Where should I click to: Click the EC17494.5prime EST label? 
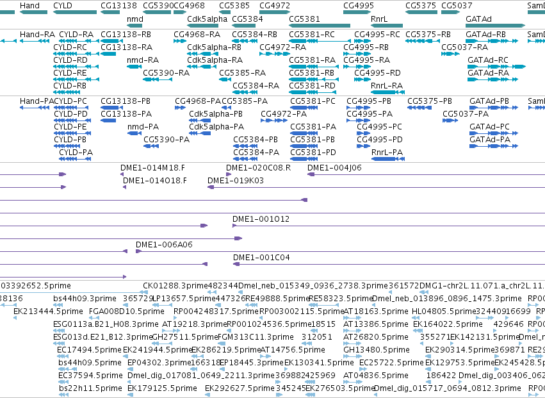coord(89,350)
